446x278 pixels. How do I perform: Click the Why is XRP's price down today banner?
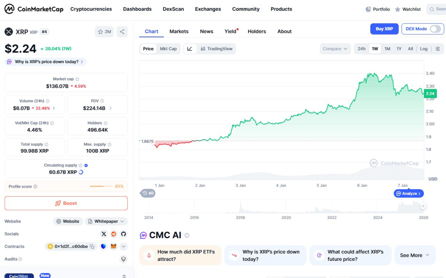coord(45,62)
